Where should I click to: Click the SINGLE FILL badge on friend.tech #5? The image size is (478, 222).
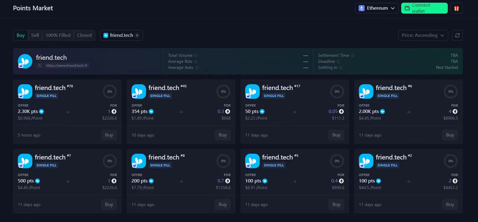tap(274, 165)
